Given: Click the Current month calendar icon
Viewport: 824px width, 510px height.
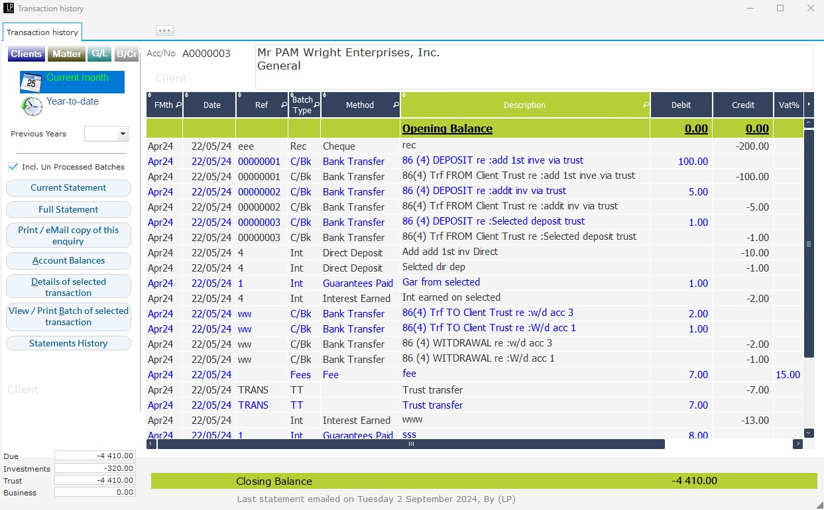Looking at the screenshot, I should (31, 82).
